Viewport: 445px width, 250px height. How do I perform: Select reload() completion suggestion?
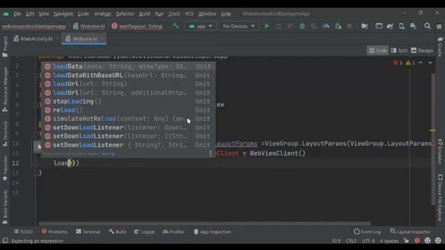coord(128,110)
